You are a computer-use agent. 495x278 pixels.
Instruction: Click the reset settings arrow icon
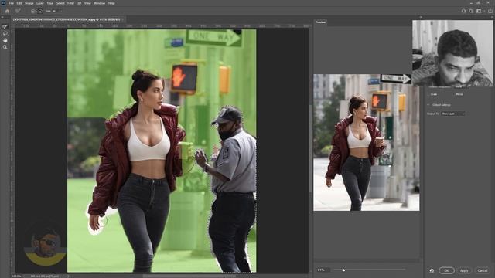432,270
